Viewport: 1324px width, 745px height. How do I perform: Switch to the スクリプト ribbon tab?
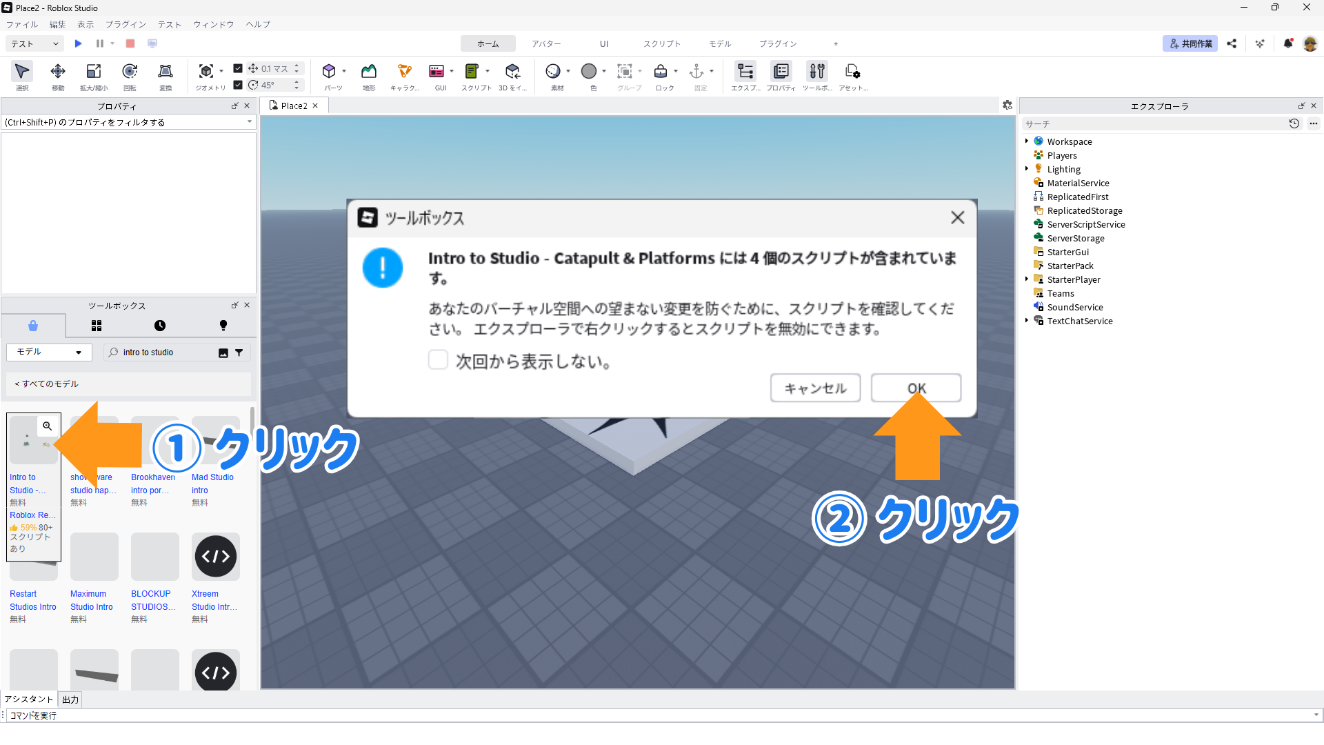661,43
